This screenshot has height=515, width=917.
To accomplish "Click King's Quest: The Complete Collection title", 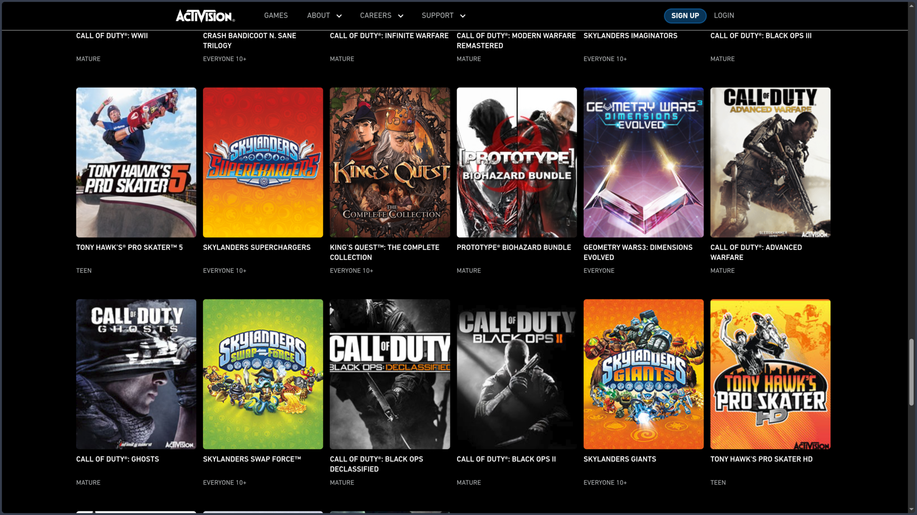I will tap(384, 252).
